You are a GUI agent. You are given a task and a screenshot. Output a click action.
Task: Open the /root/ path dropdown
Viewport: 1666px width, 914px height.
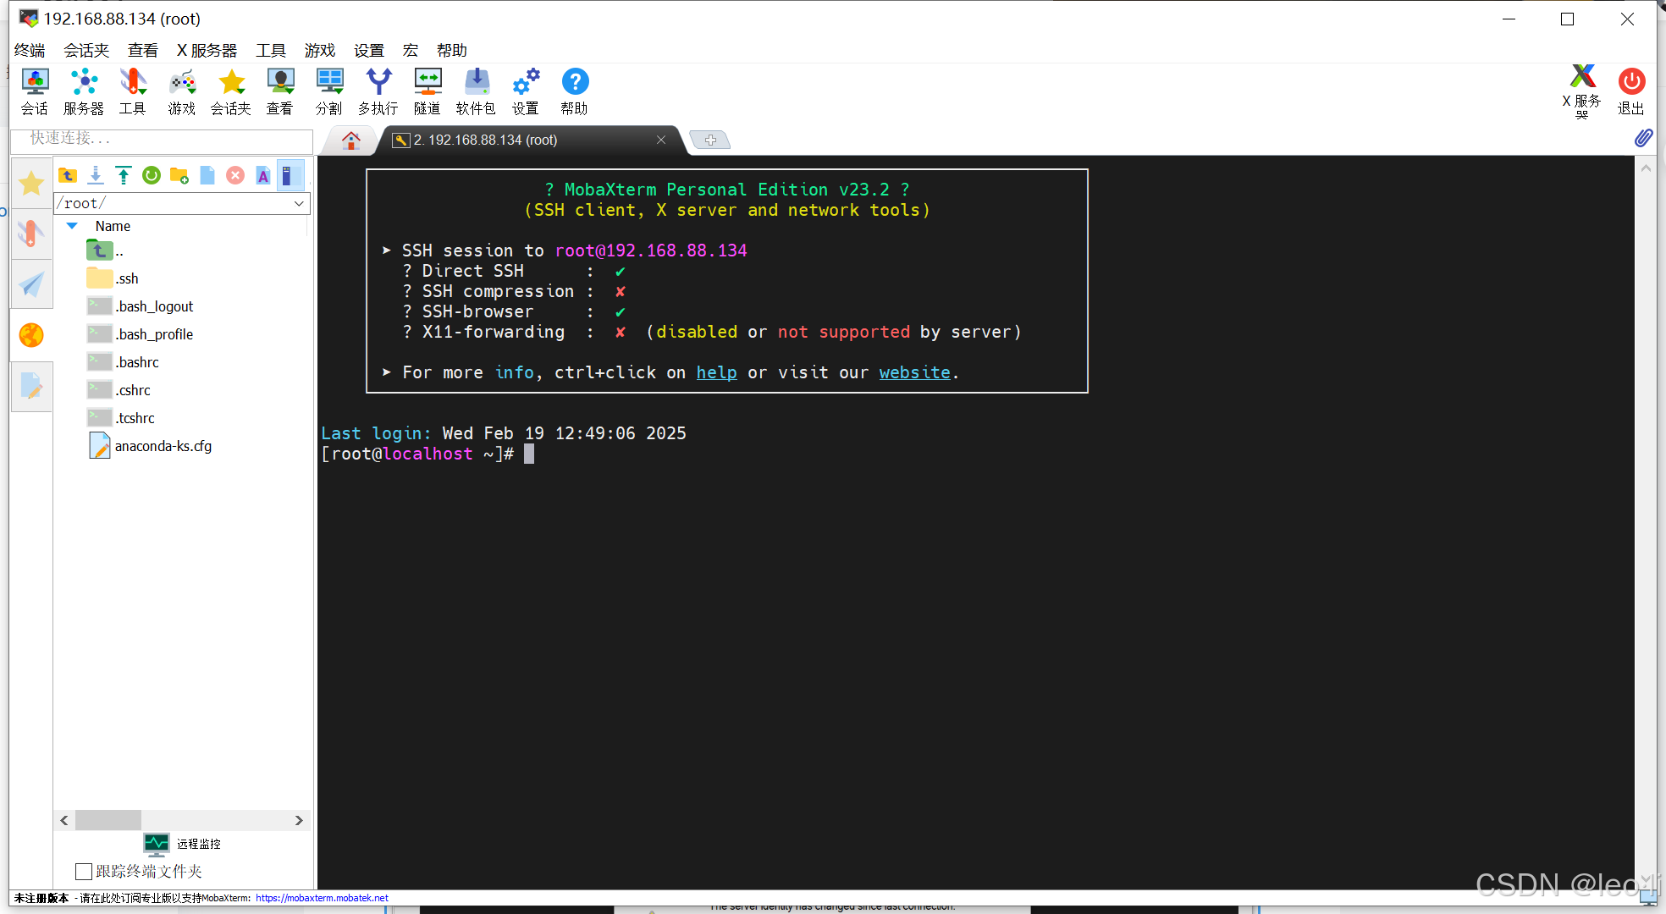[299, 203]
